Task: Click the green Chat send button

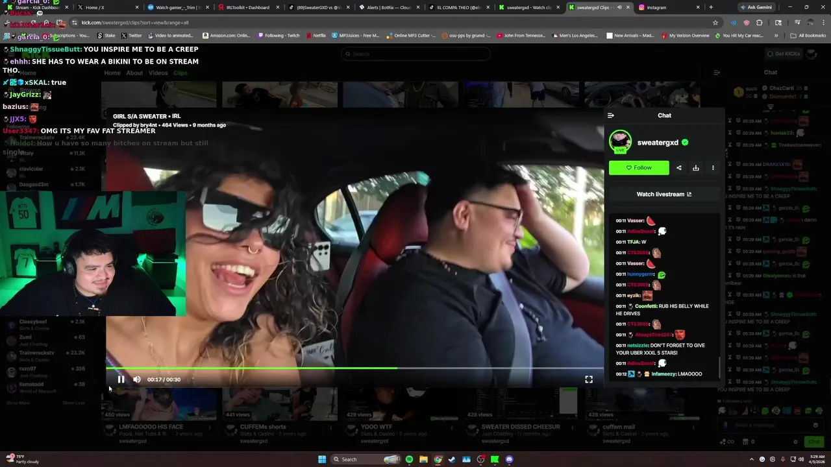Action: pyautogui.click(x=813, y=442)
